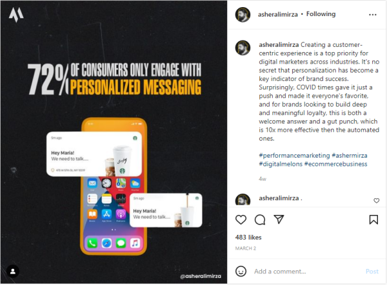Show tagged people icon on the image
387x285 pixels.
13,271
